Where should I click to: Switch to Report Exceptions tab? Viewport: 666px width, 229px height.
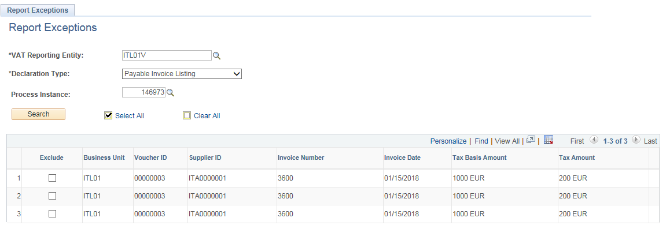(38, 10)
